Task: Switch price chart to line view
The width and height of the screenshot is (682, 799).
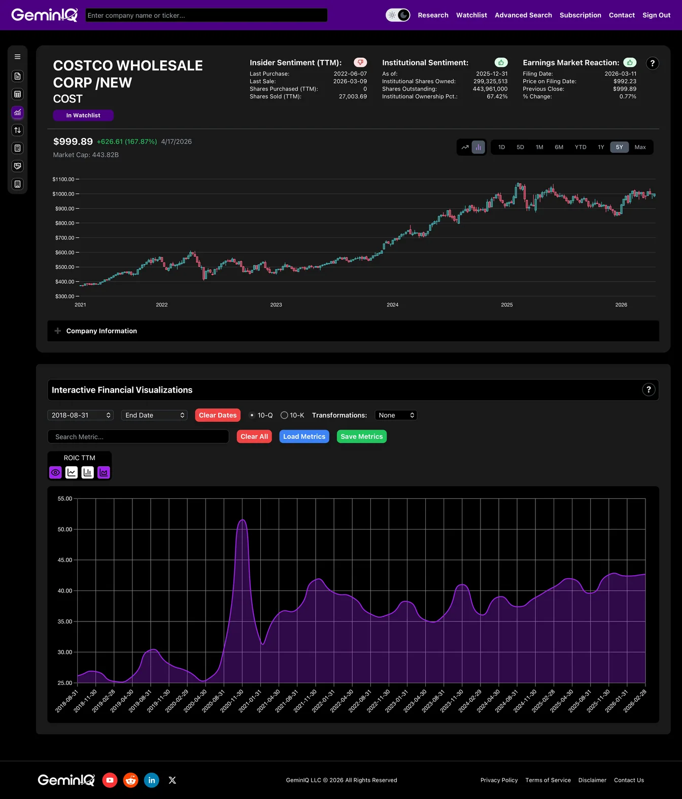Action: (x=465, y=147)
